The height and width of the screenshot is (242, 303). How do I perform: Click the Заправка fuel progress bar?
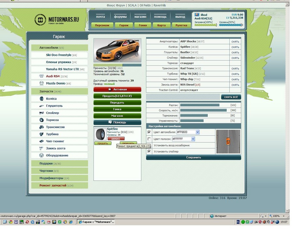[206, 25]
